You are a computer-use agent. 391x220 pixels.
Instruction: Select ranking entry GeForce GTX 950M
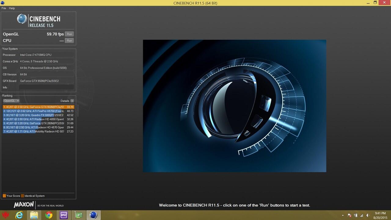[38, 107]
